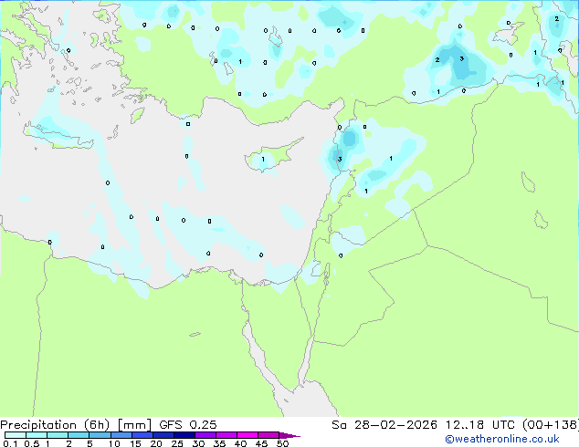Click the 35–40 mm legend swatch
The height and width of the screenshot is (447, 579).
(226, 435)
